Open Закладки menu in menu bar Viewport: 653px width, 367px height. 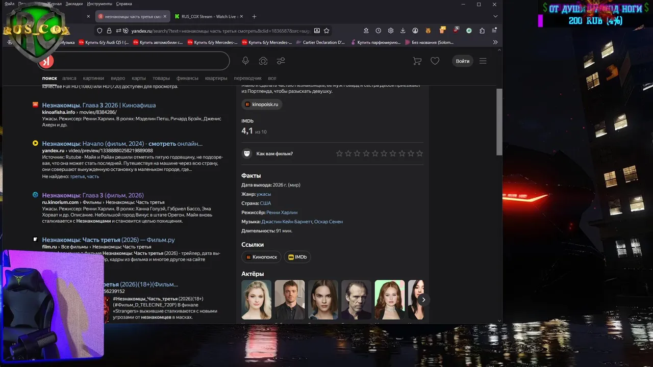pyautogui.click(x=74, y=4)
